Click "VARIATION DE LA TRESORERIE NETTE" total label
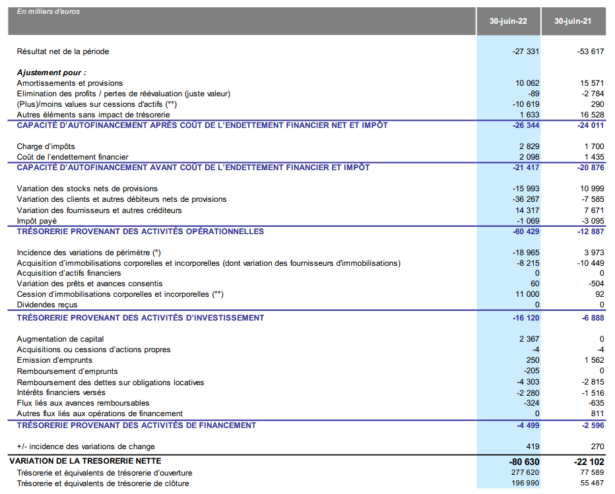Viewport: 615px width, 494px height. coord(85,462)
